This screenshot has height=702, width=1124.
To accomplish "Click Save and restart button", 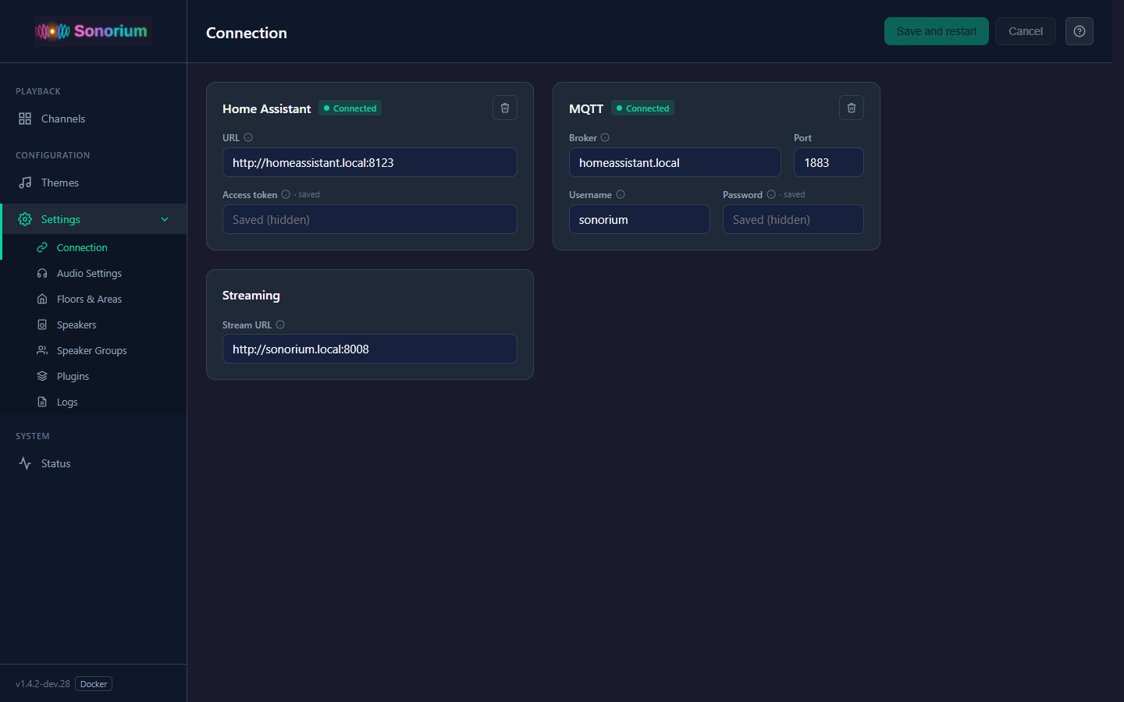I will pyautogui.click(x=937, y=31).
